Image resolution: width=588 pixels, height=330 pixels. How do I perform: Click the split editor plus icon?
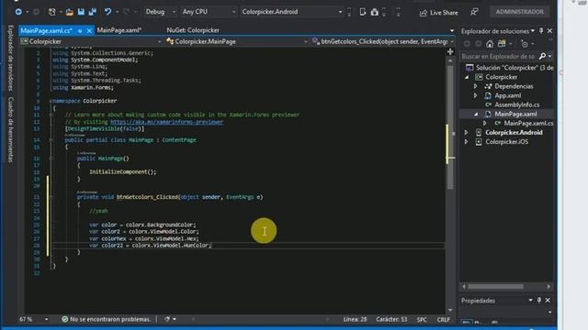click(x=450, y=51)
